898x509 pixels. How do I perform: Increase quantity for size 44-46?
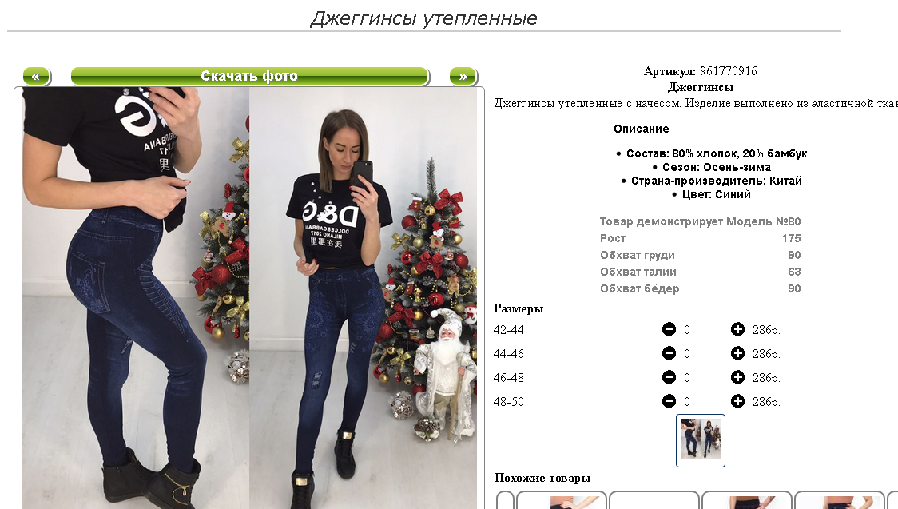click(737, 353)
